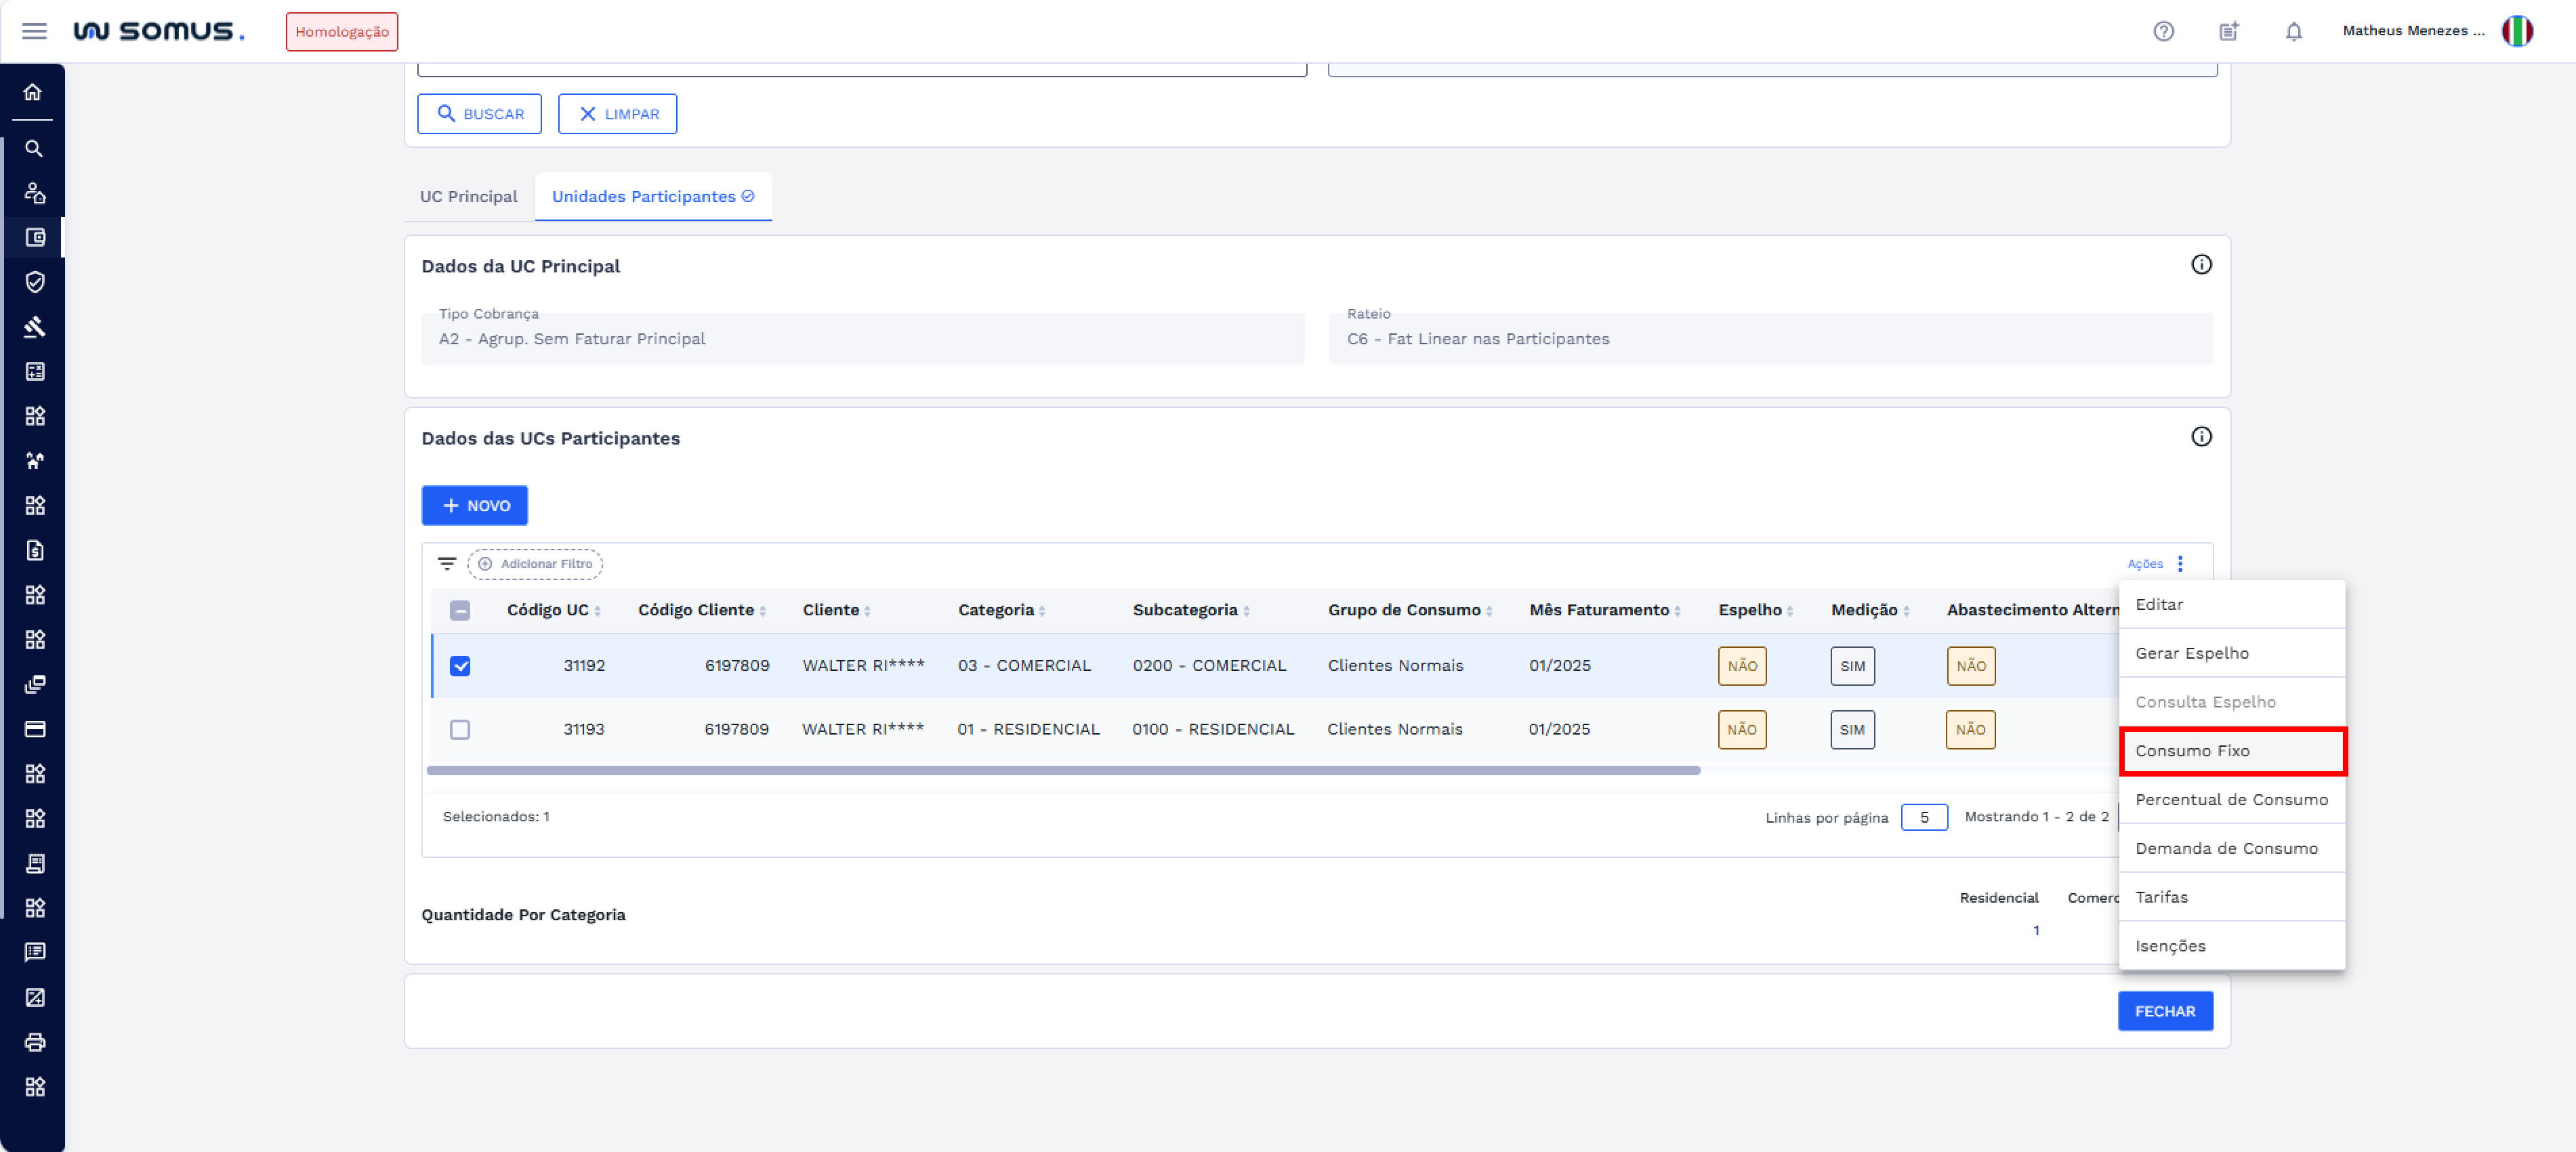Click the search icon in sidebar
Screen dimensions: 2576x1152
point(34,149)
